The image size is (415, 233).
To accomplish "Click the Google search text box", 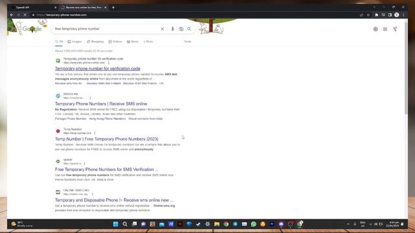I will [106, 28].
